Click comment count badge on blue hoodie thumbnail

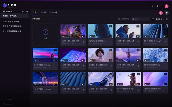(138, 36)
